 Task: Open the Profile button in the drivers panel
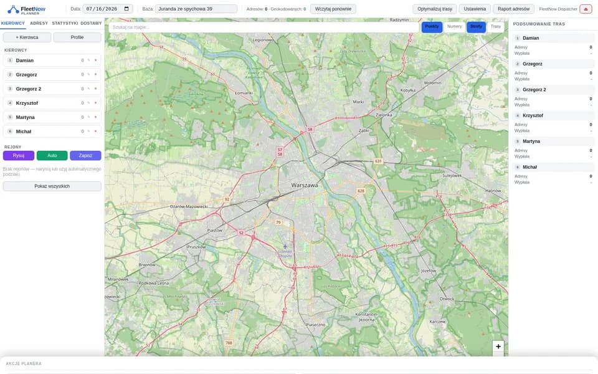click(x=77, y=37)
